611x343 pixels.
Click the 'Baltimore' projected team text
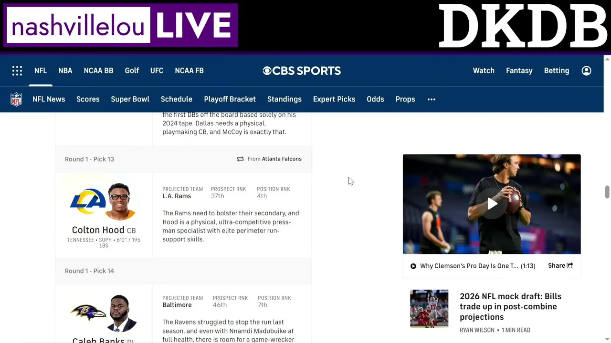tap(177, 305)
